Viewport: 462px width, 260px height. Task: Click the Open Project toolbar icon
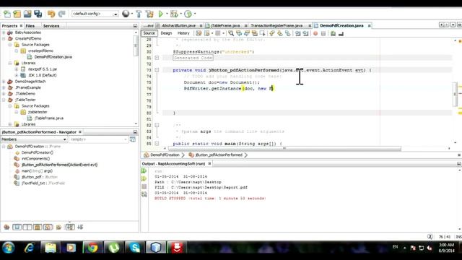[27, 14]
